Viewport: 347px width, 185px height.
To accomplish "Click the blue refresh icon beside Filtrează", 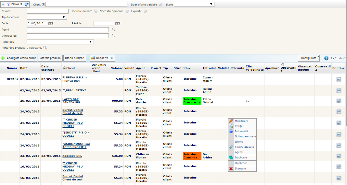I will [27, 4].
